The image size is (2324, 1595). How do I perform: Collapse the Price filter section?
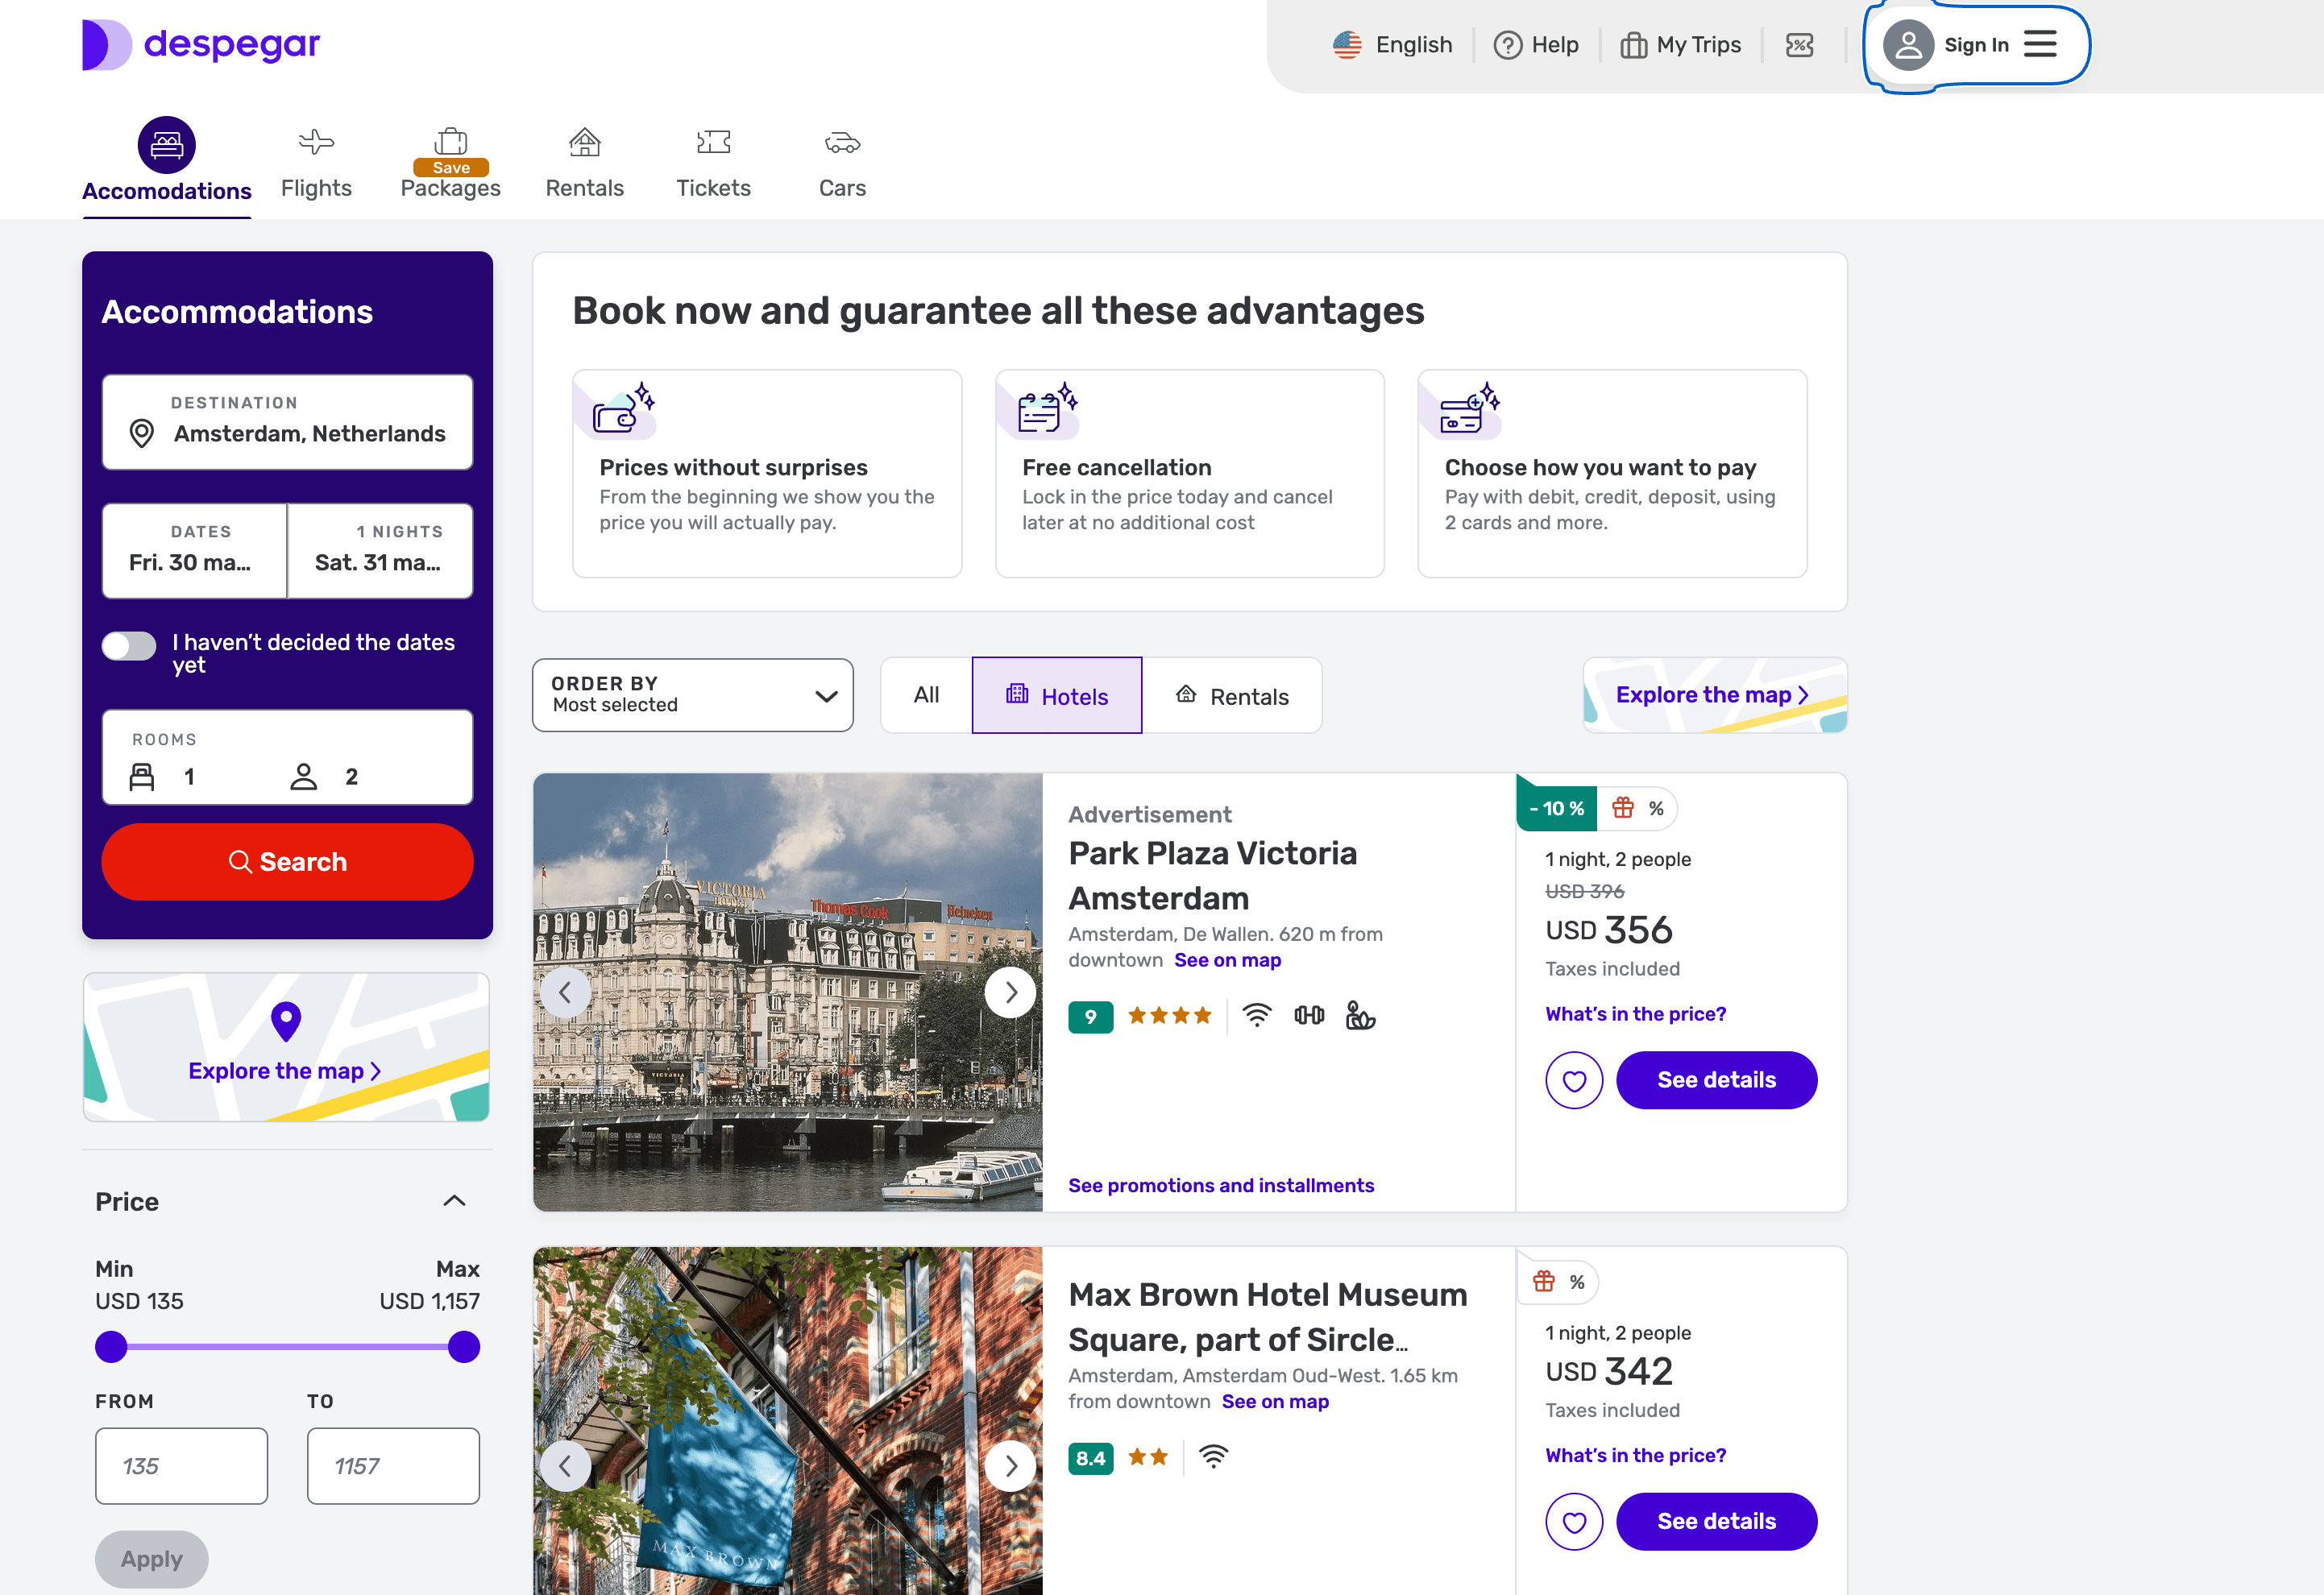(454, 1200)
